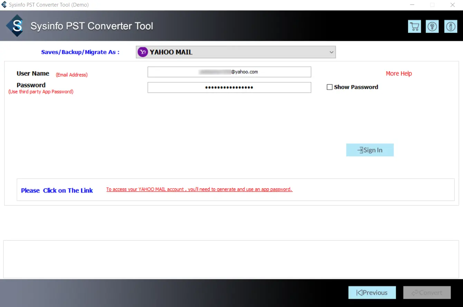This screenshot has height=307, width=463.
Task: Expand the Saves/Backup/Migrate As dropdown
Action: (236, 52)
